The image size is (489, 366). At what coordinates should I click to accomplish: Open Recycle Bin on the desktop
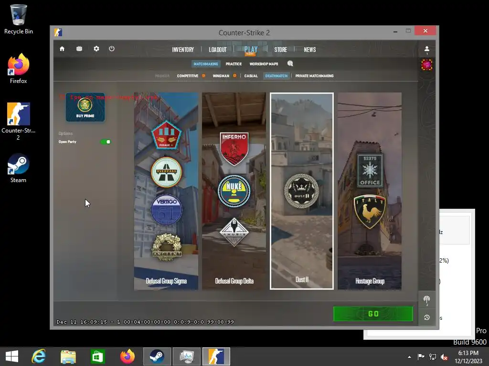19,19
